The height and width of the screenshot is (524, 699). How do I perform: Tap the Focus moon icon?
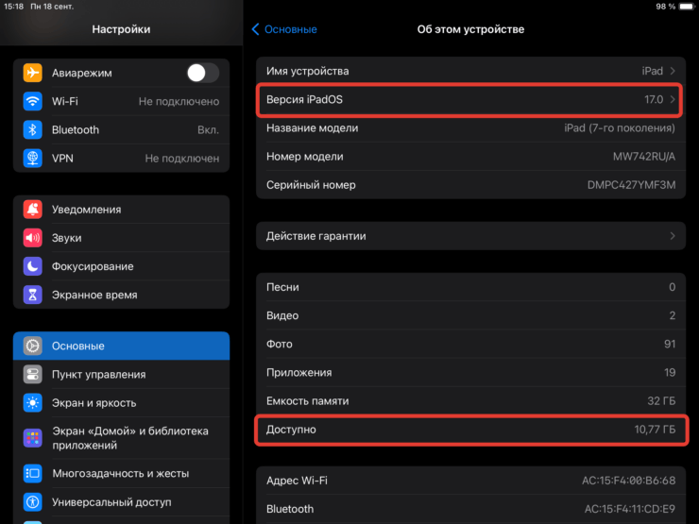tap(33, 266)
